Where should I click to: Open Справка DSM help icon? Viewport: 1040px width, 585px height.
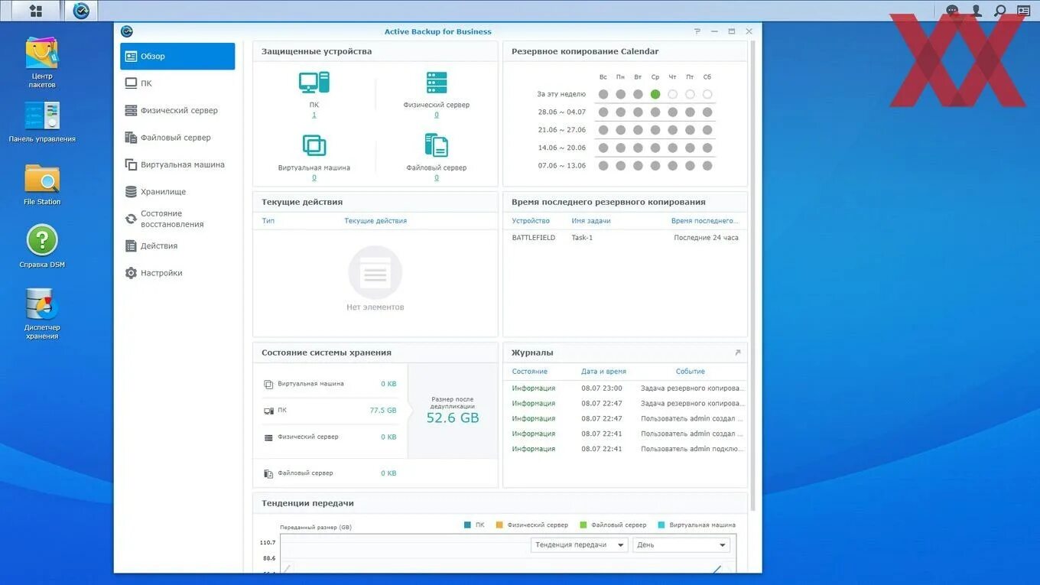(x=42, y=246)
